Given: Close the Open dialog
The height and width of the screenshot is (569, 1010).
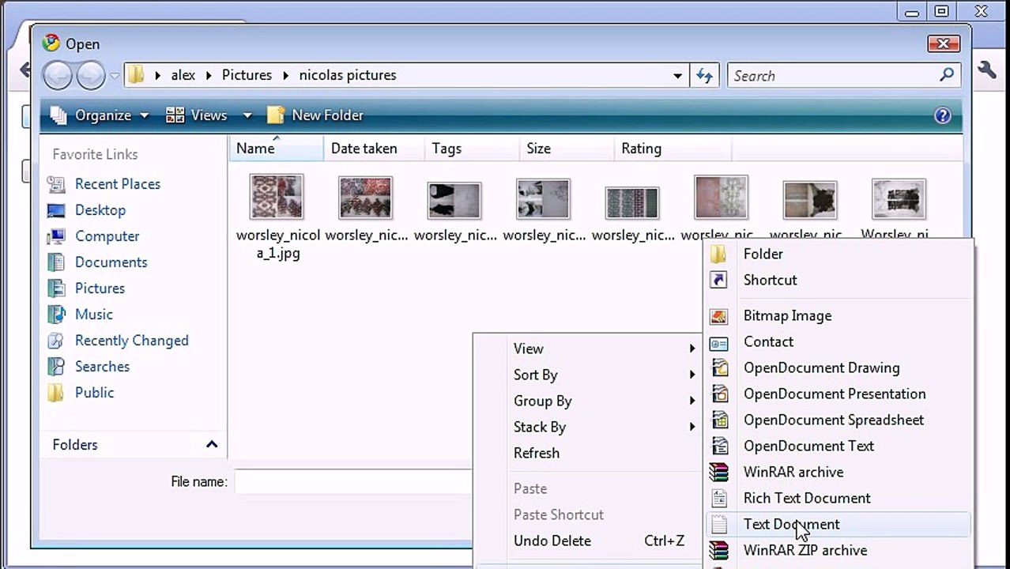Looking at the screenshot, I should tap(944, 43).
